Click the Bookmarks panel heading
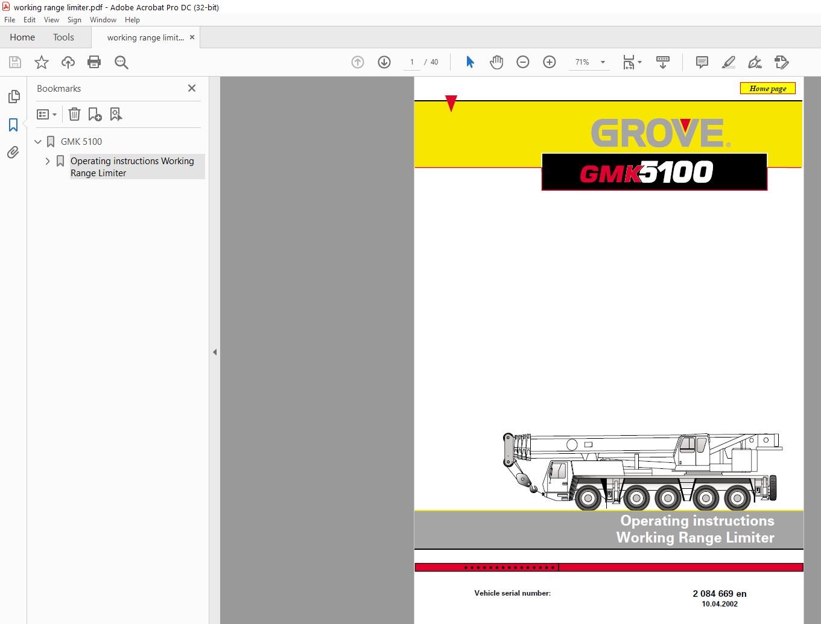Image resolution: width=821 pixels, height=624 pixels. 59,89
